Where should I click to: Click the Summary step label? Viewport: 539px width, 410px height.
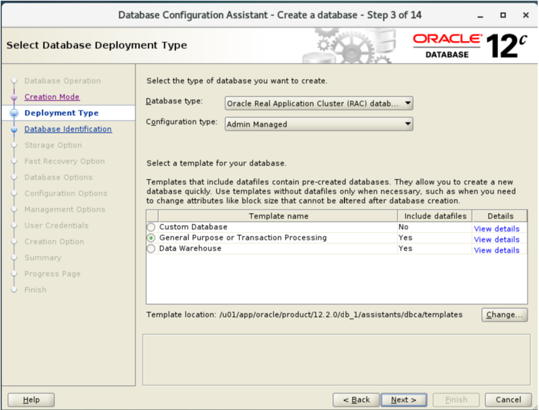coord(43,258)
